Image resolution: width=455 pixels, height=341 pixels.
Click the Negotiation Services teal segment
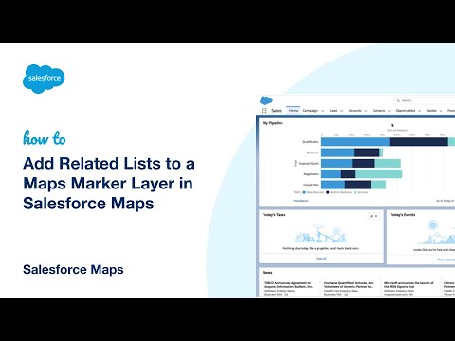click(378, 174)
